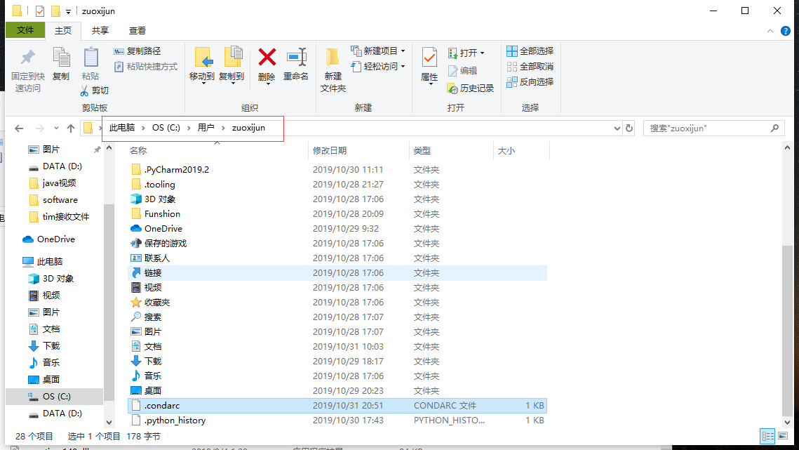Expand the user breadcrumb chevron before zuoxijun
799x450 pixels.
(x=223, y=128)
